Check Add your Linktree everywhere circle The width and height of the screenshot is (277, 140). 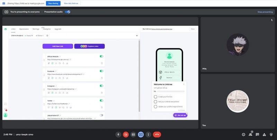[155, 102]
